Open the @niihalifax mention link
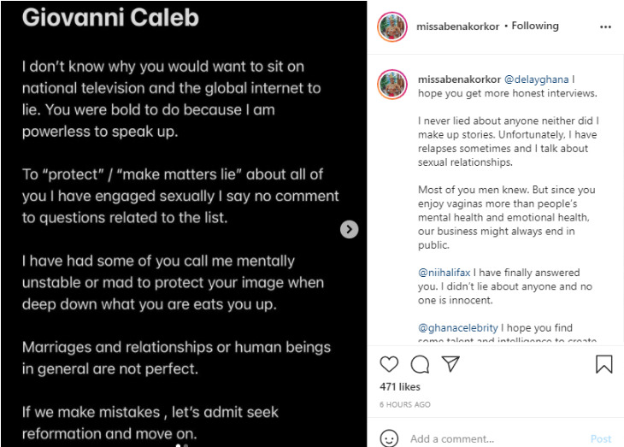The image size is (624, 447). click(444, 273)
